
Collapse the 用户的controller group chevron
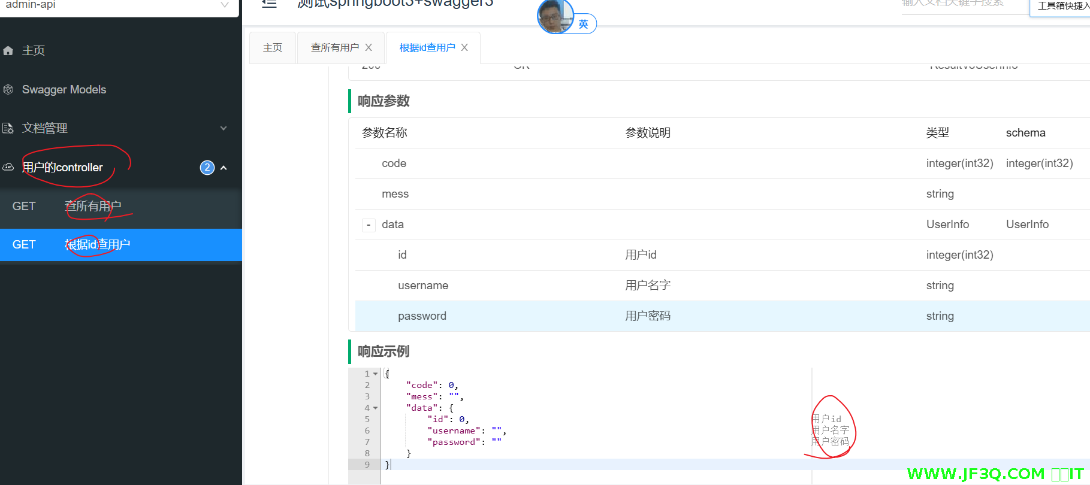pyautogui.click(x=224, y=168)
